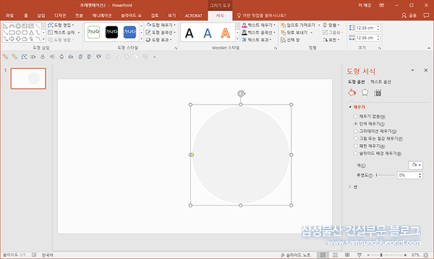Switch to the 보기 (View) ribbon tab

[172, 15]
